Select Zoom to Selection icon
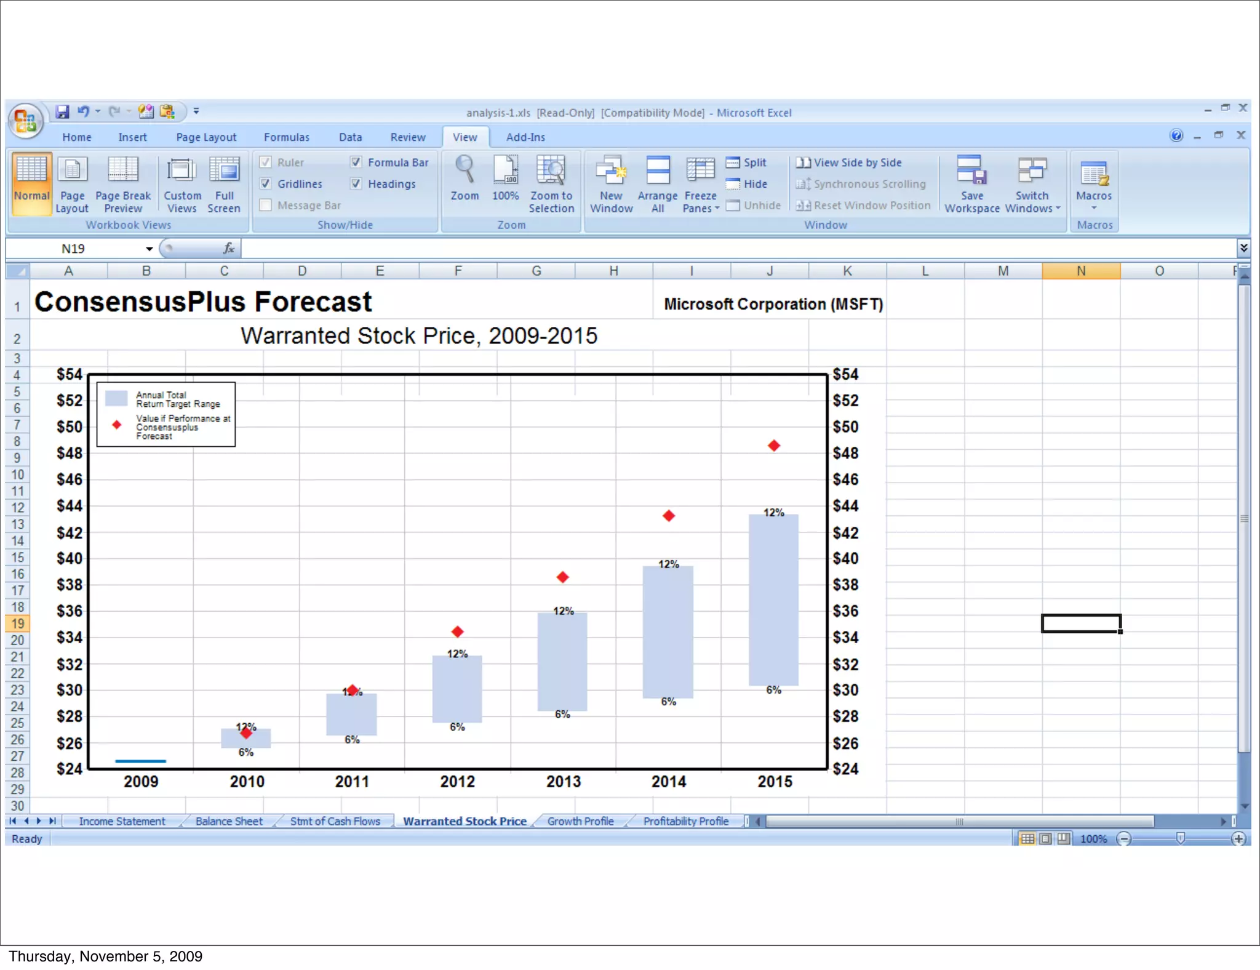 [x=551, y=170]
